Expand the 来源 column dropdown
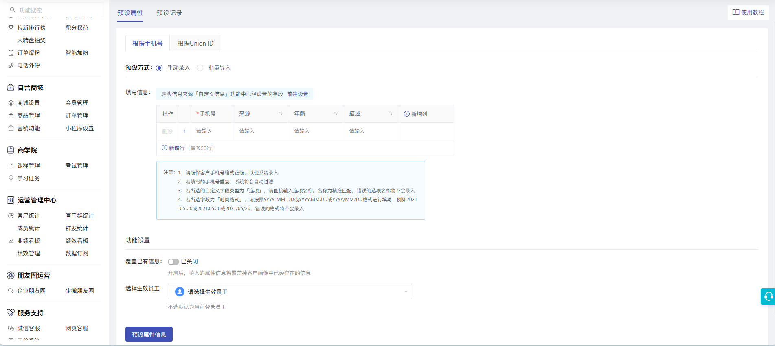This screenshot has width=775, height=346. 281,113
